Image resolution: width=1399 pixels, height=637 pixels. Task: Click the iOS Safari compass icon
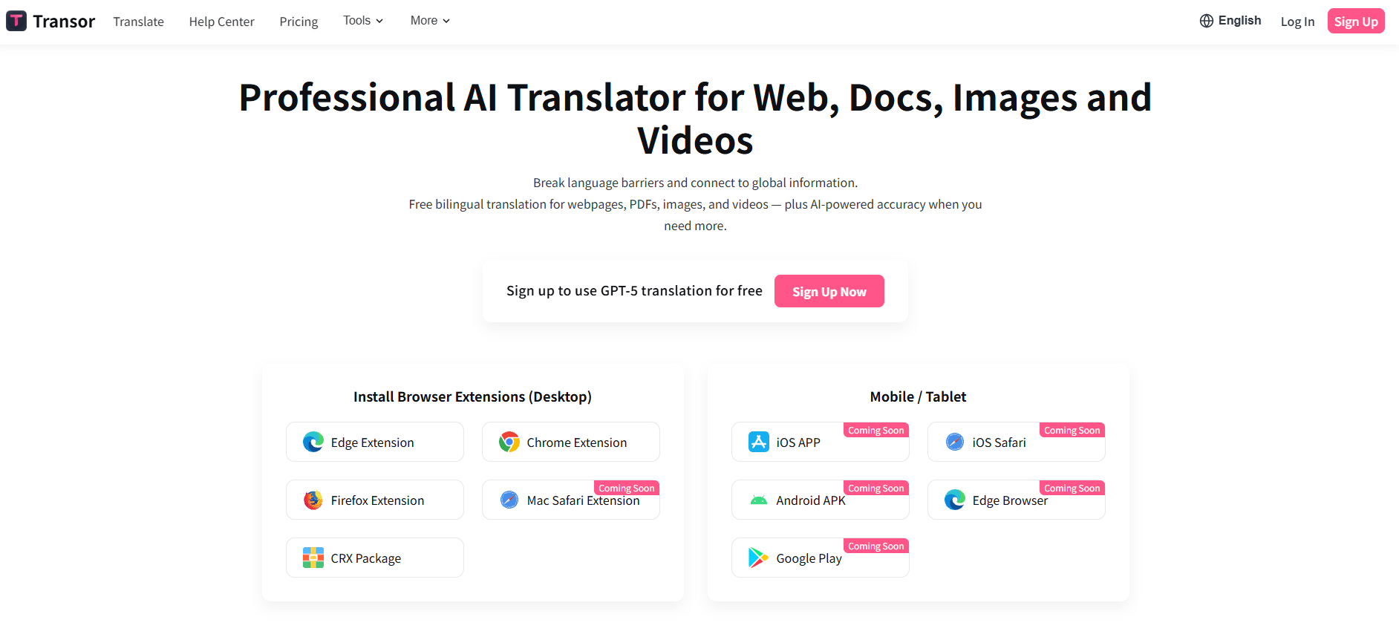(x=955, y=442)
